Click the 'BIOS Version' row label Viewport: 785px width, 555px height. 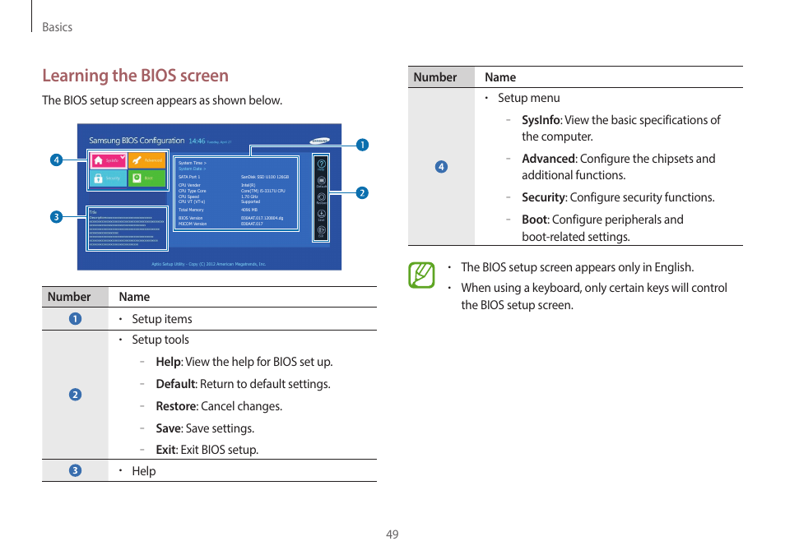pos(190,218)
